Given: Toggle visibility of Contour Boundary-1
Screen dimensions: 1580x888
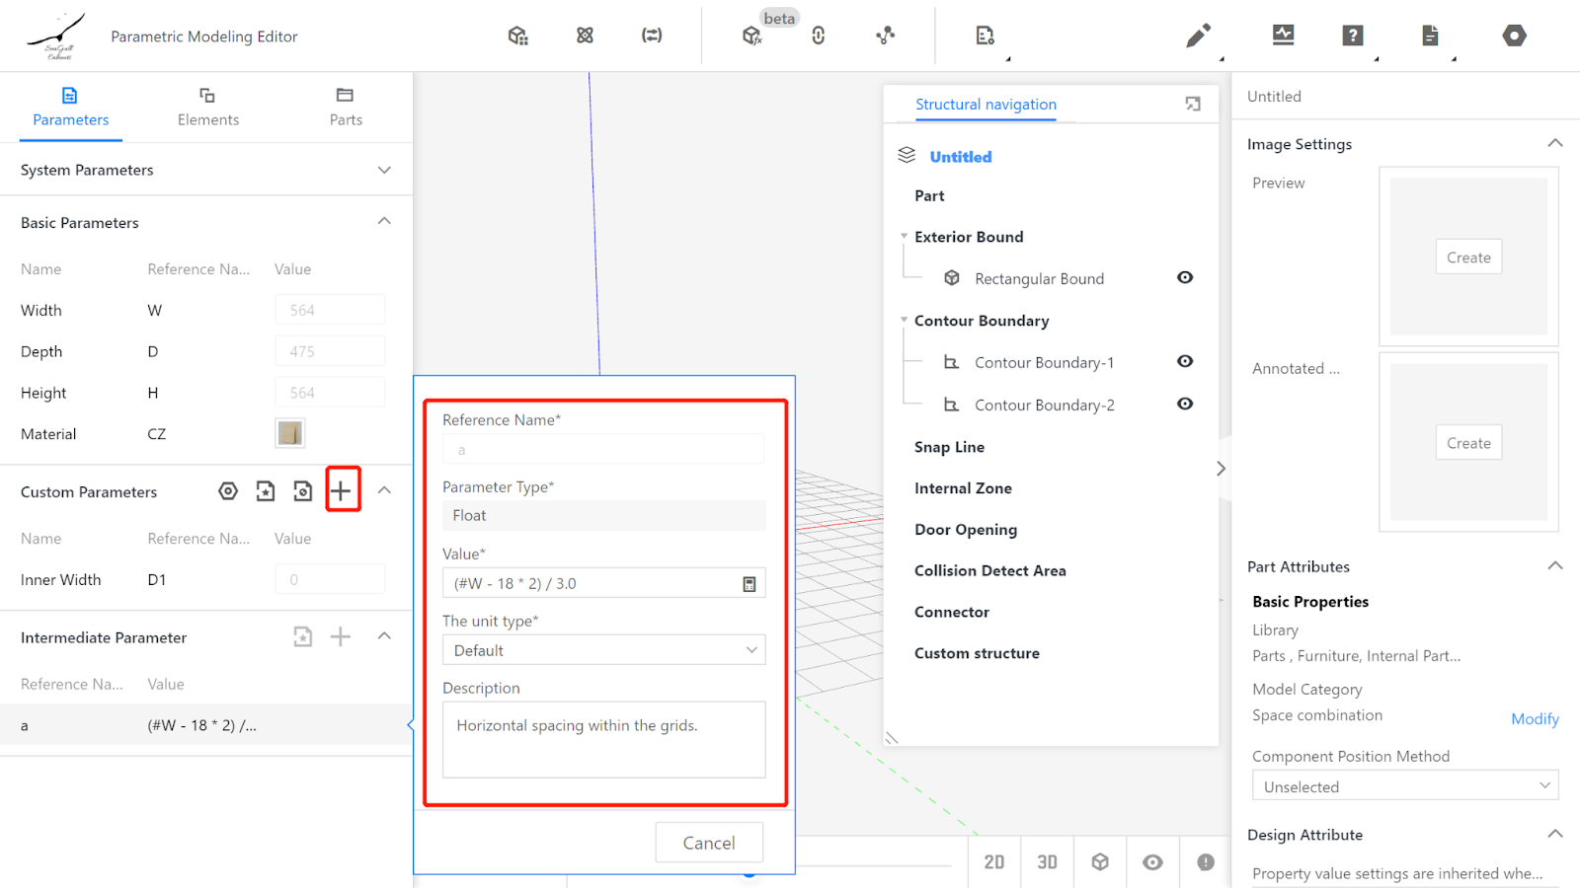Looking at the screenshot, I should point(1185,362).
